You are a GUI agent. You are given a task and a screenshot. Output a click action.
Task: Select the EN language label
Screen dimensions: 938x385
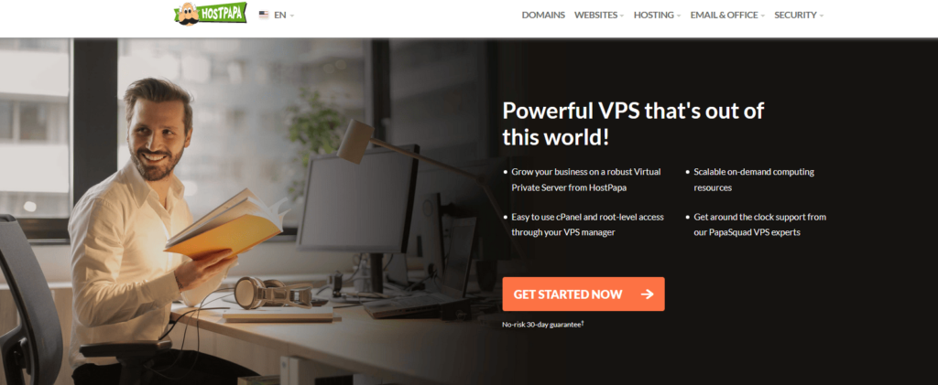[280, 16]
